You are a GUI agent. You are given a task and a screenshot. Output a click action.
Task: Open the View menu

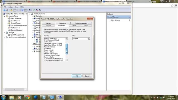(x=17, y=7)
